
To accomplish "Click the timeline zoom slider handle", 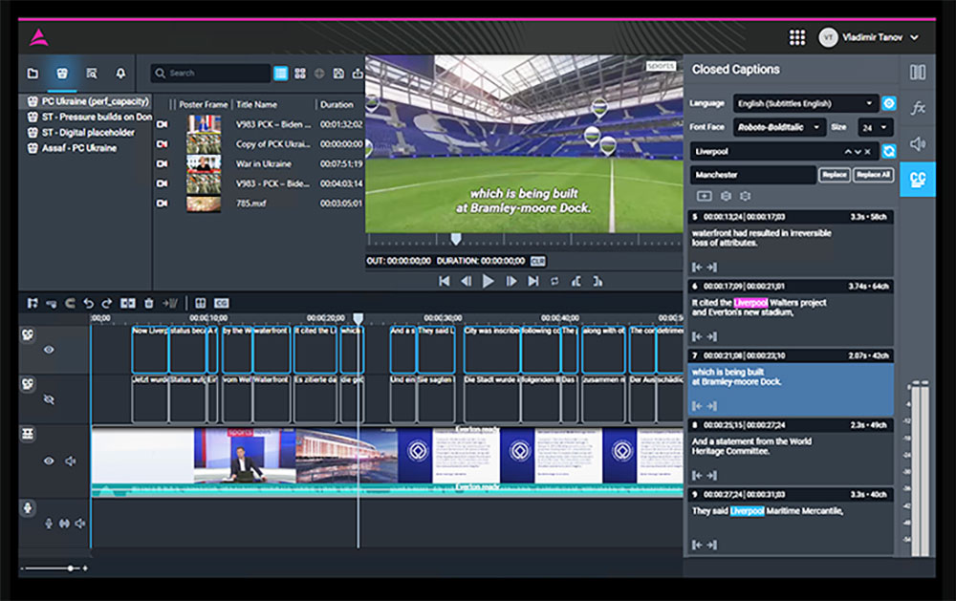I will coord(70,569).
